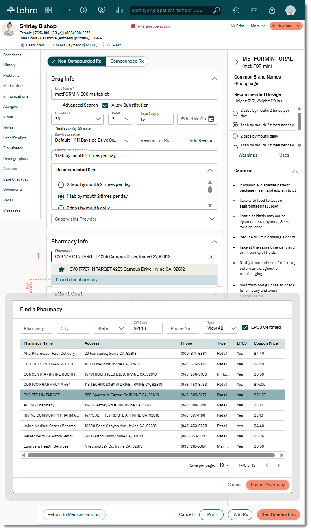
Task: Open the New Note dropdown arrow
Action: coord(298,26)
